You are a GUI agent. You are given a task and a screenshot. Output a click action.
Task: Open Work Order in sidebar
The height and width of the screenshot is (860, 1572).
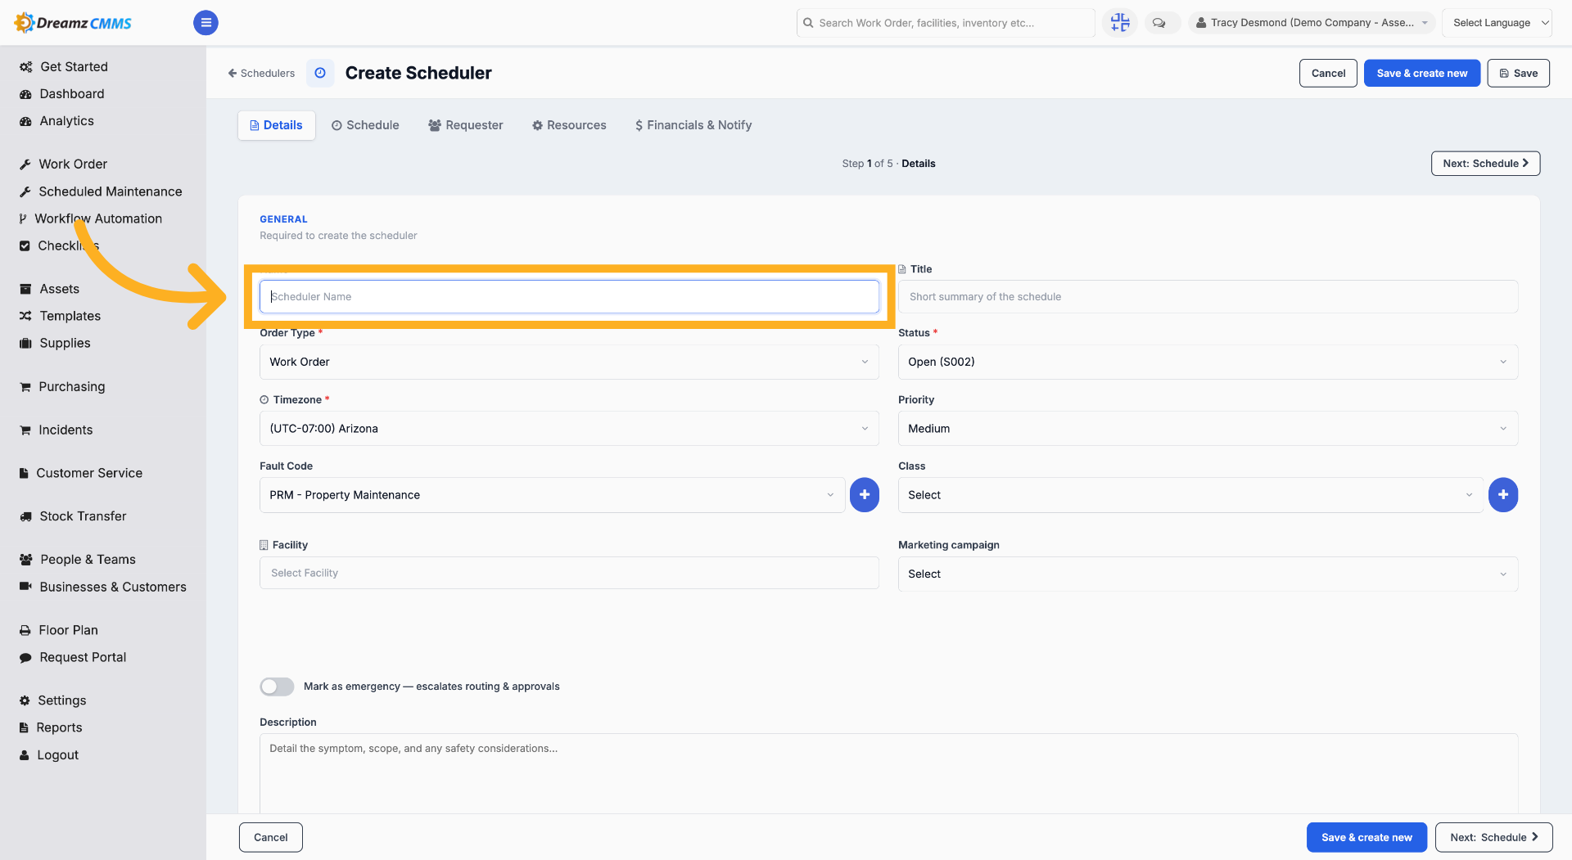(x=64, y=164)
